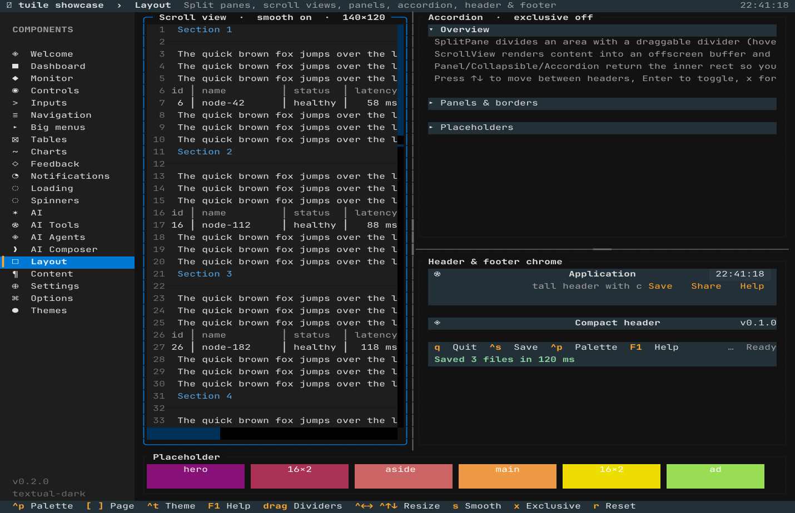Click the Dashboard sidebar icon
Screen dimensions: 795x513
[16, 66]
